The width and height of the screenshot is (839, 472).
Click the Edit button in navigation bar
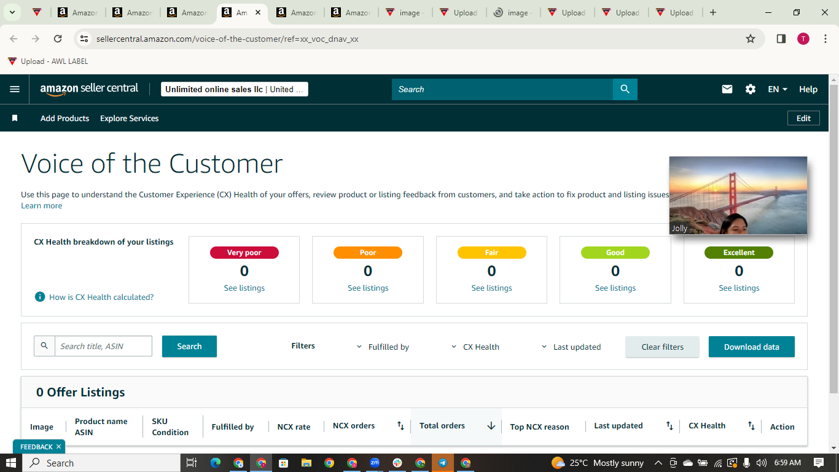[803, 118]
